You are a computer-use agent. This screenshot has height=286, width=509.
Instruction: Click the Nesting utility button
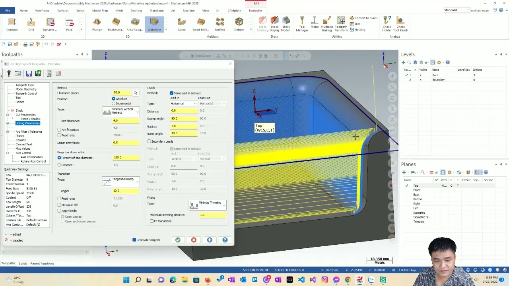[357, 30]
